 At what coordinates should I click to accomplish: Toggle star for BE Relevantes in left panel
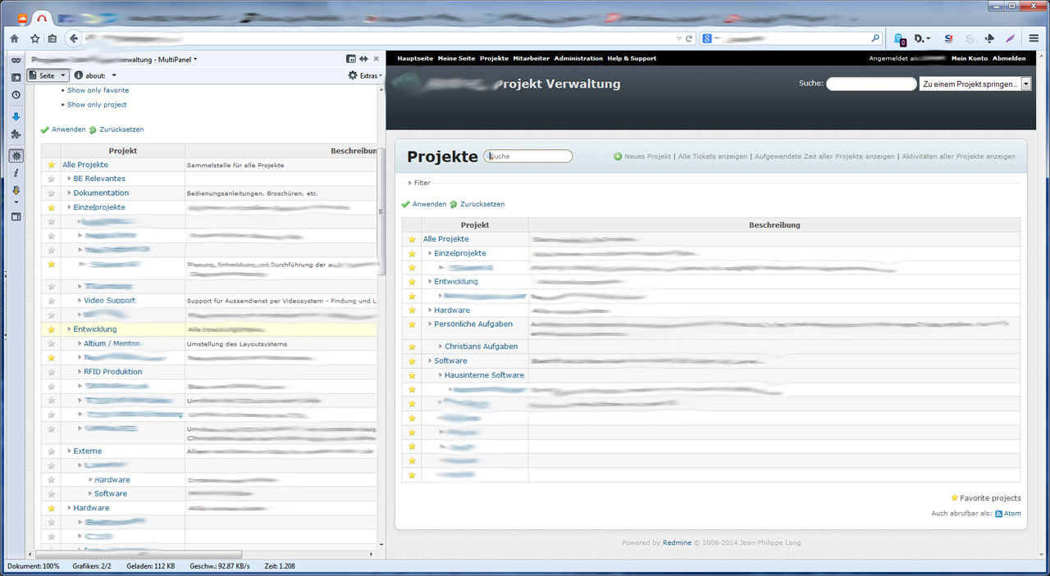coord(52,179)
